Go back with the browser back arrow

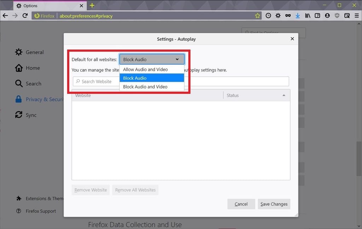point(5,16)
